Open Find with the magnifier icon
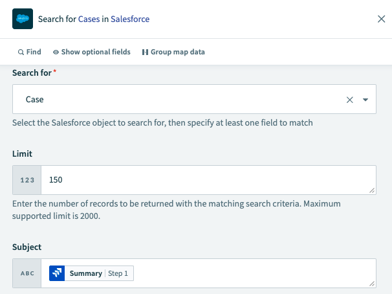The image size is (392, 294). [x=21, y=52]
